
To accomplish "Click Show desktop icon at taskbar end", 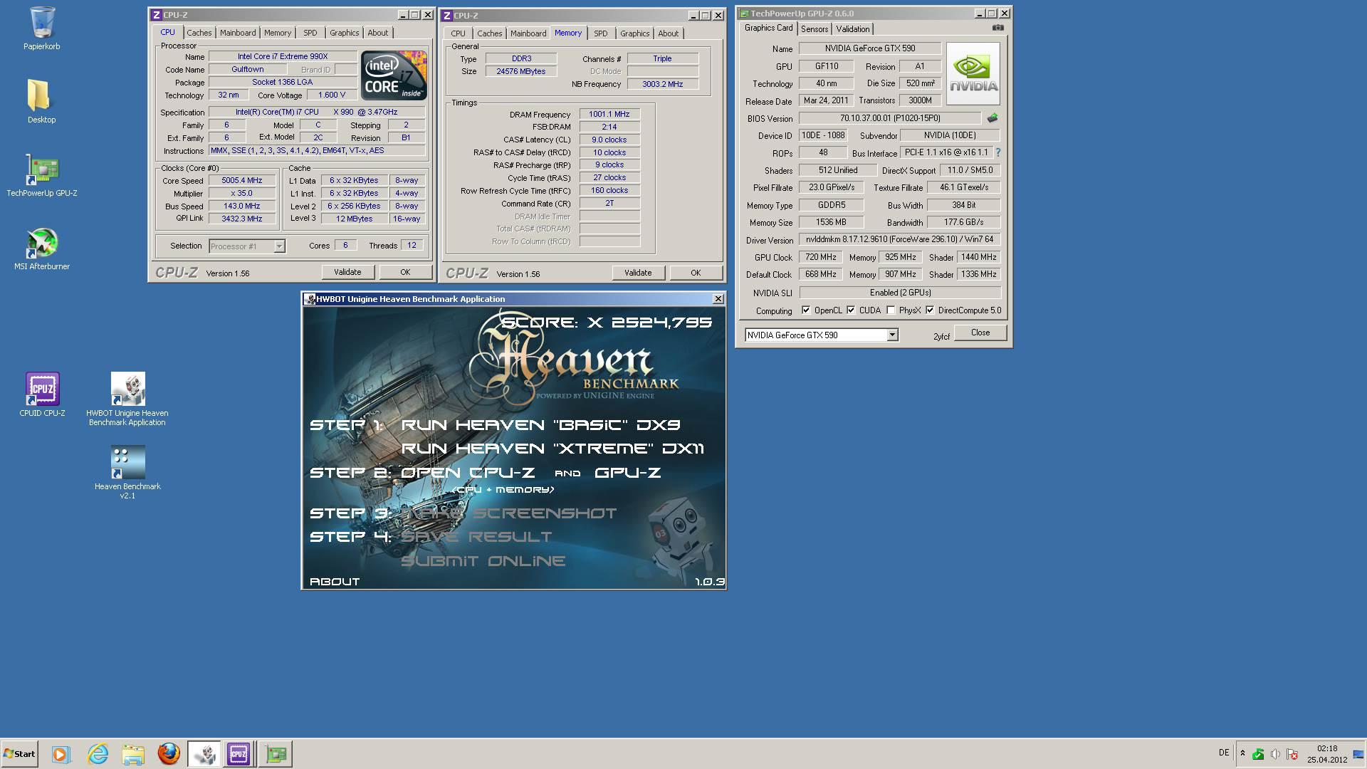I will tap(1358, 754).
